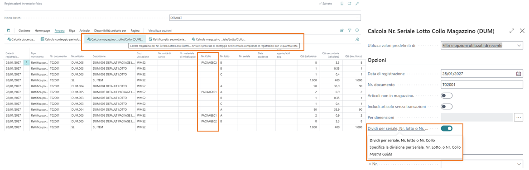Click Calcola magazzino ...iale/Lotto/Collo action

point(218,39)
